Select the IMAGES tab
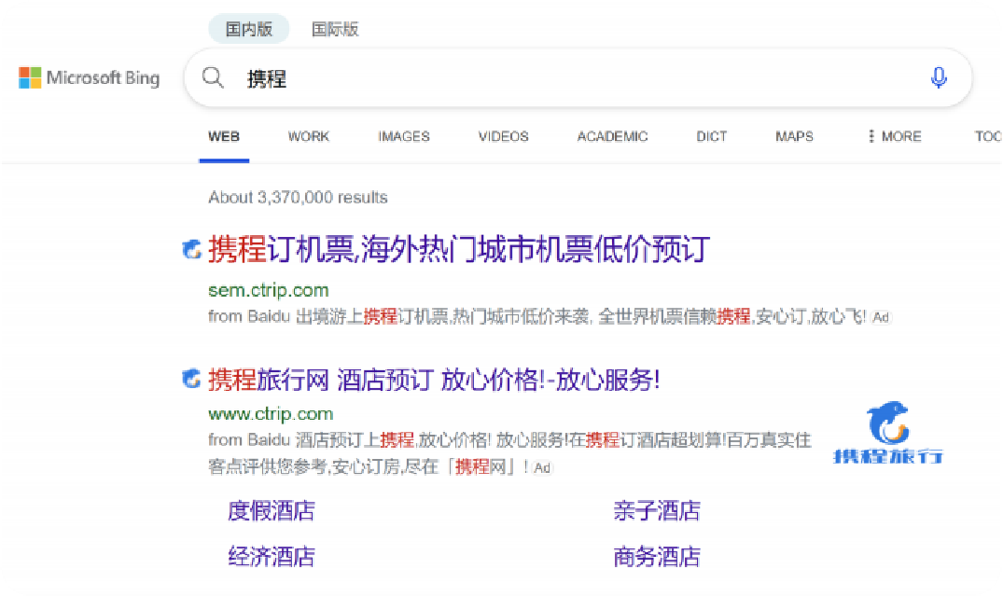The image size is (1003, 597). (404, 136)
